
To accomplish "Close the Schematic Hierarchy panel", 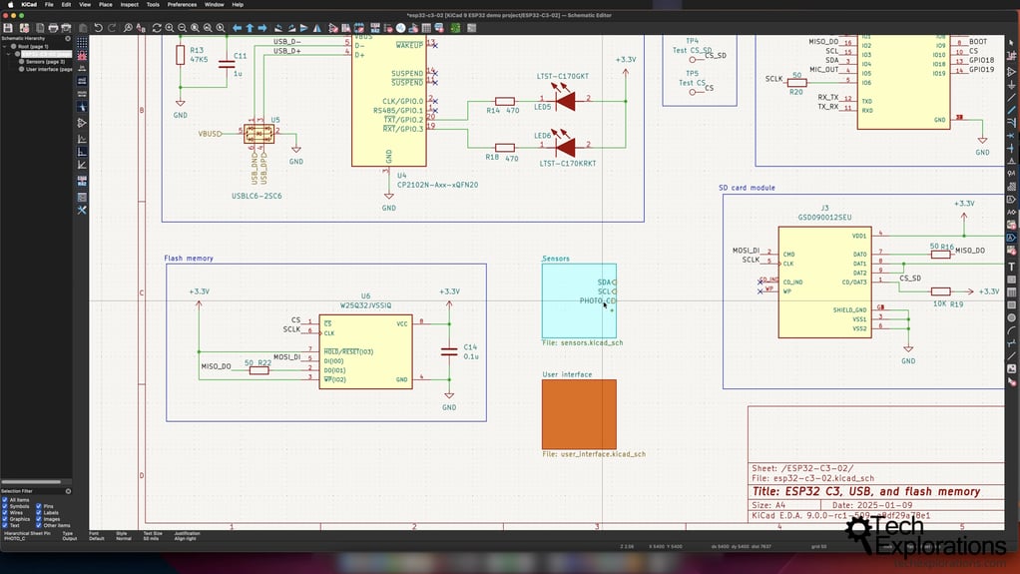I will [68, 38].
